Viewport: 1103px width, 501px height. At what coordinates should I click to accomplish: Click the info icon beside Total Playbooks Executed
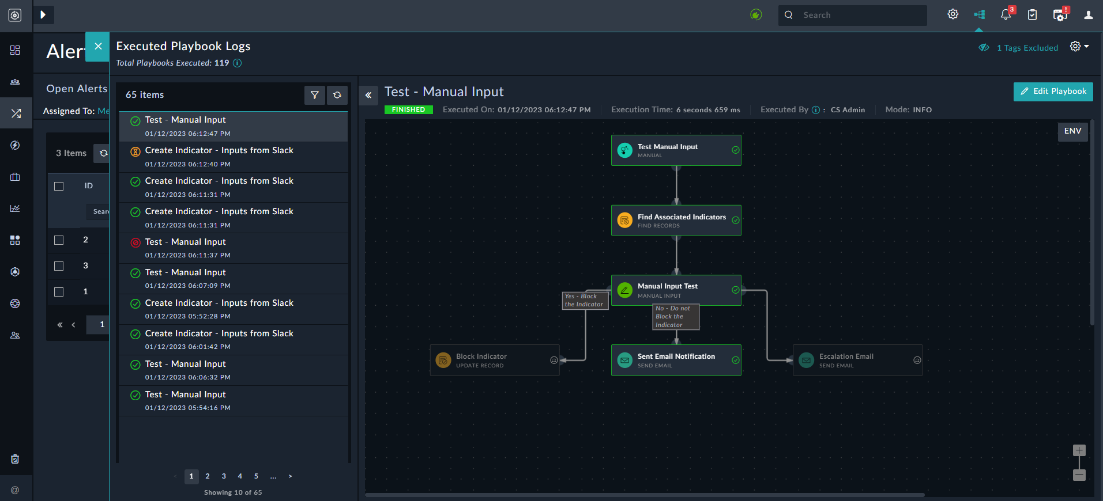237,63
